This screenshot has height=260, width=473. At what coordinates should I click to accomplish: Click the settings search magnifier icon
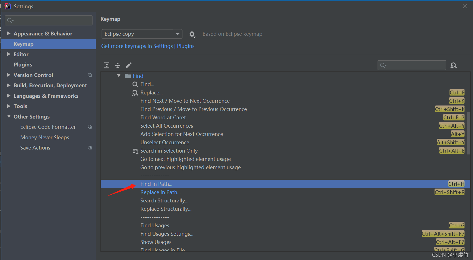click(10, 20)
